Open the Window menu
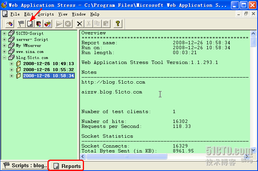258x171 pixels. 79,14
